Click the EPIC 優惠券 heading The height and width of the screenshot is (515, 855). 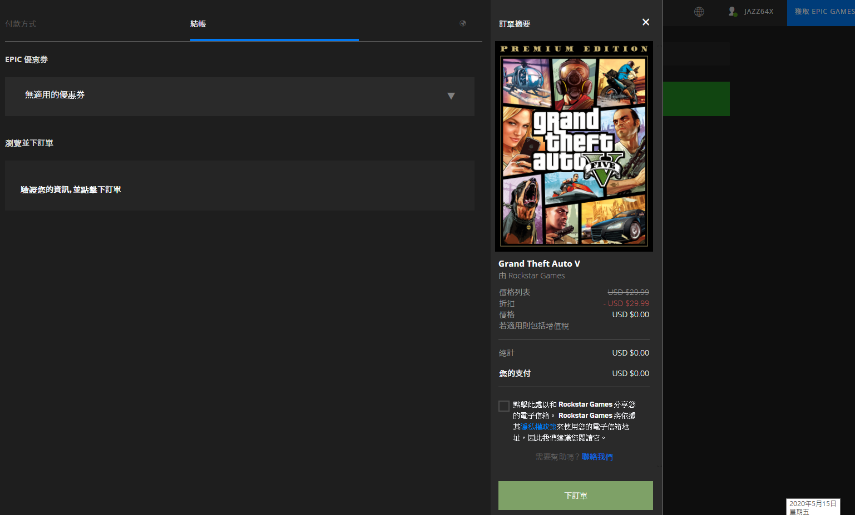pos(26,59)
